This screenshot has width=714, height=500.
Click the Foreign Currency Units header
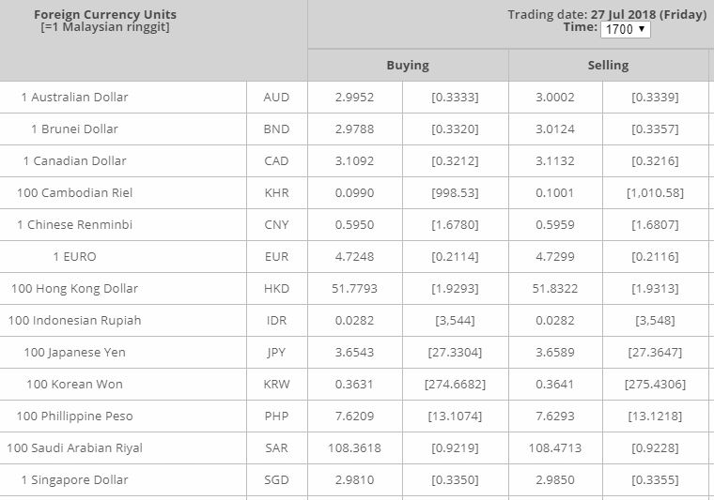pyautogui.click(x=105, y=15)
